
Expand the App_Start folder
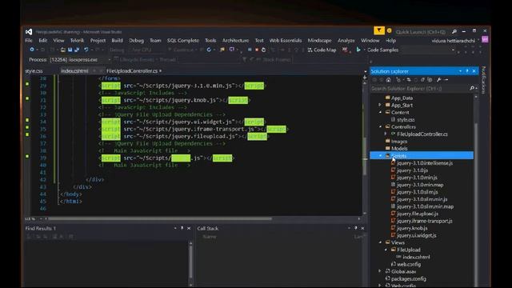click(x=380, y=105)
